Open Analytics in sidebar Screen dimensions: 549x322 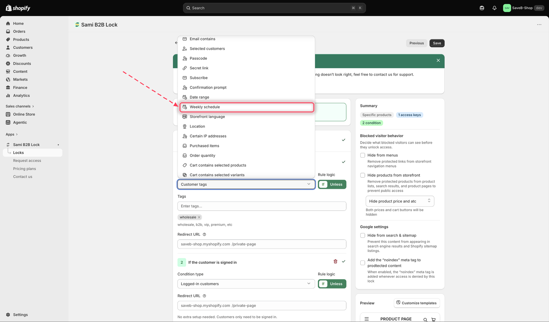pos(21,95)
